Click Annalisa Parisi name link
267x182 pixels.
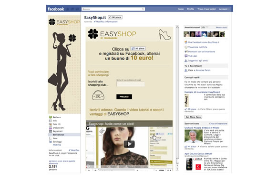(203, 70)
